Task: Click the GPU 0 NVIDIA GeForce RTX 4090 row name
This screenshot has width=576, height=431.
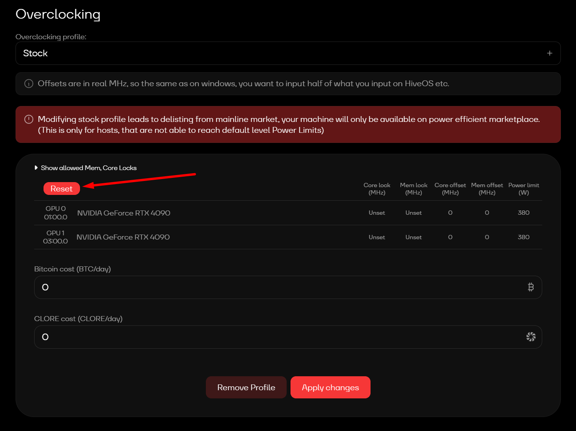Action: click(x=124, y=213)
